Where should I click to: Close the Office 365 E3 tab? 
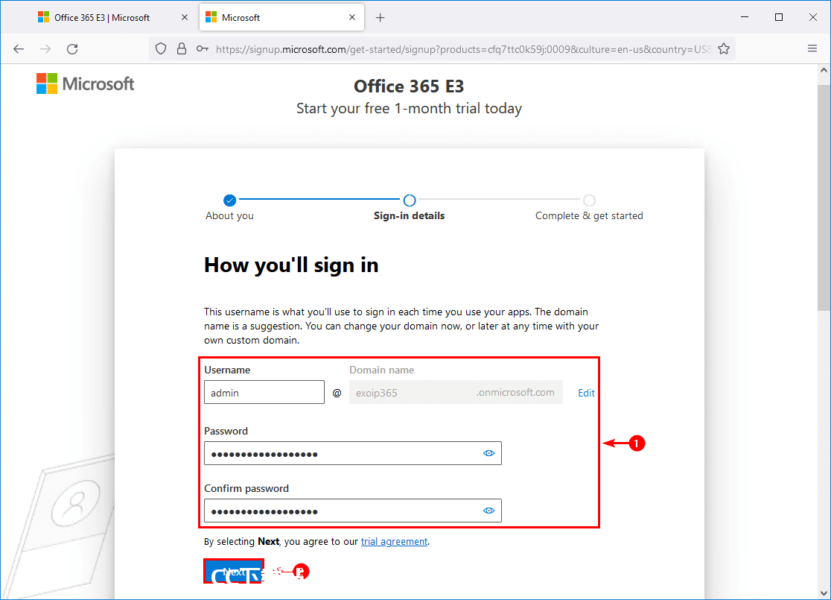point(185,17)
